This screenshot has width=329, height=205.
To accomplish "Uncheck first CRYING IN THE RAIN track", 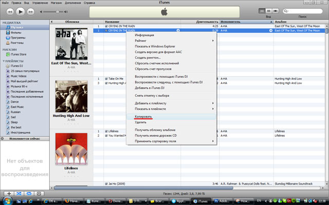I will 106,26.
